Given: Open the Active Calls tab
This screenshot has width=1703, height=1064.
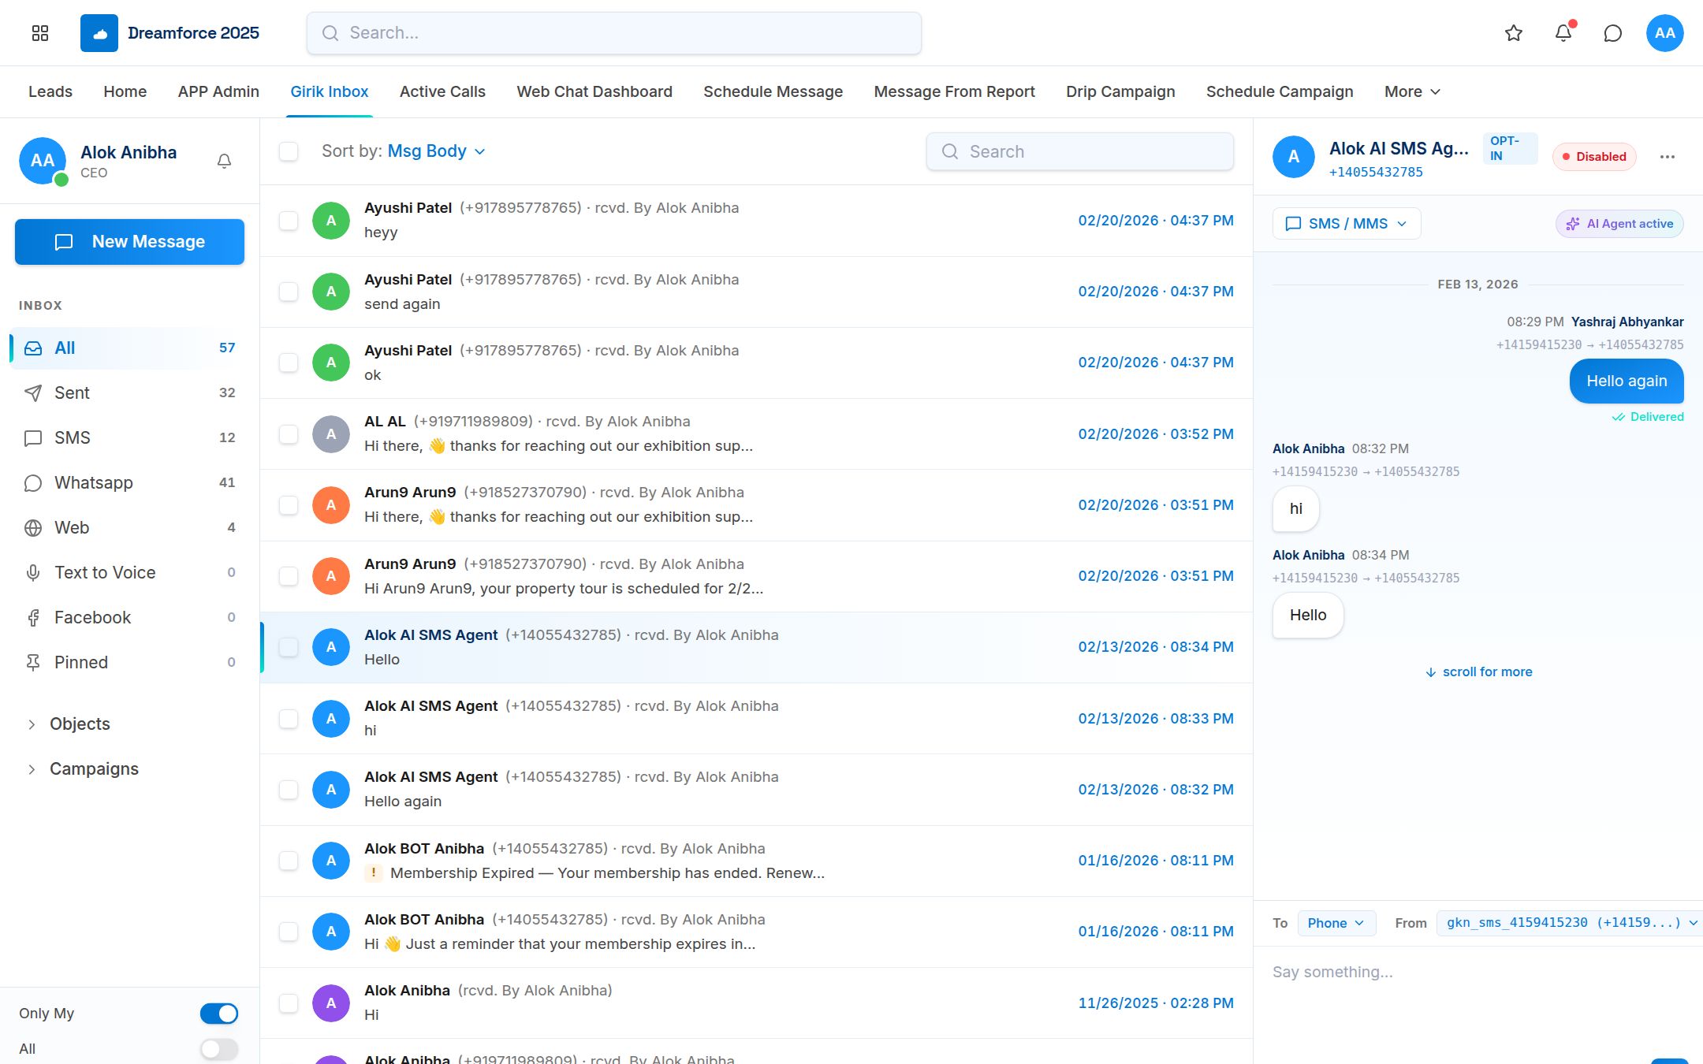Looking at the screenshot, I should [x=442, y=91].
